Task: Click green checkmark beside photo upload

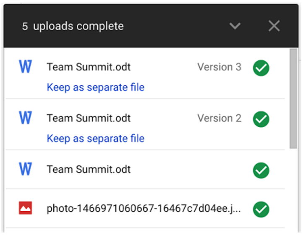Action: [x=261, y=209]
